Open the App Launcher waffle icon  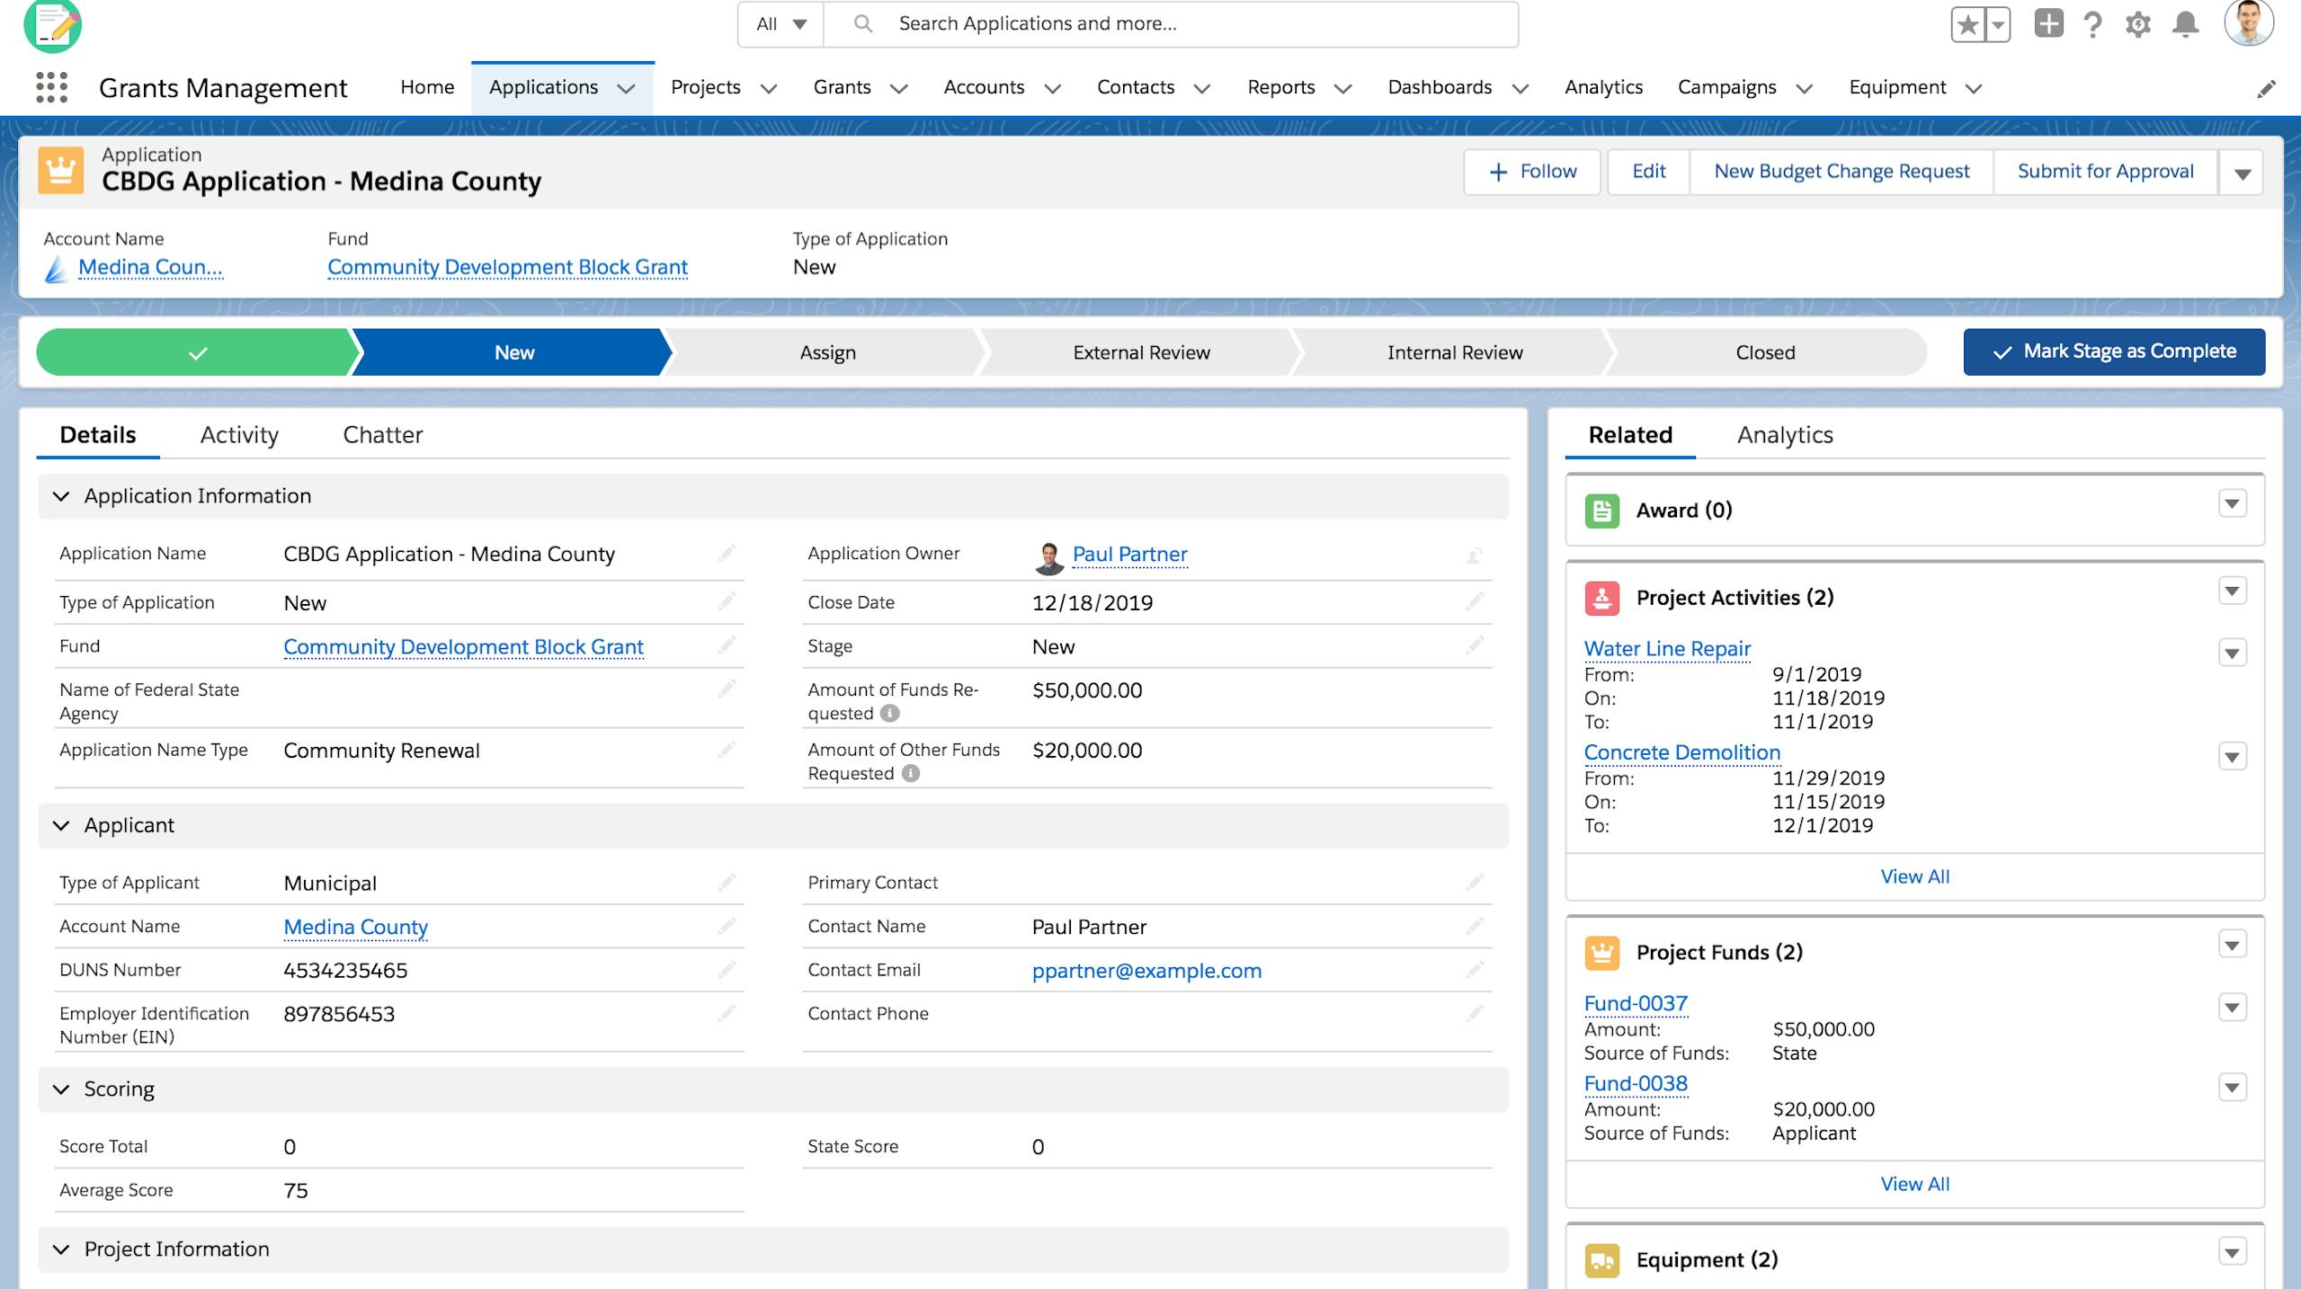pyautogui.click(x=51, y=87)
